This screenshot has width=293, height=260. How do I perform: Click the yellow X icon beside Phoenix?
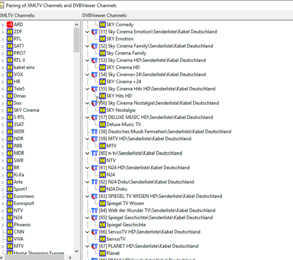[10, 225]
